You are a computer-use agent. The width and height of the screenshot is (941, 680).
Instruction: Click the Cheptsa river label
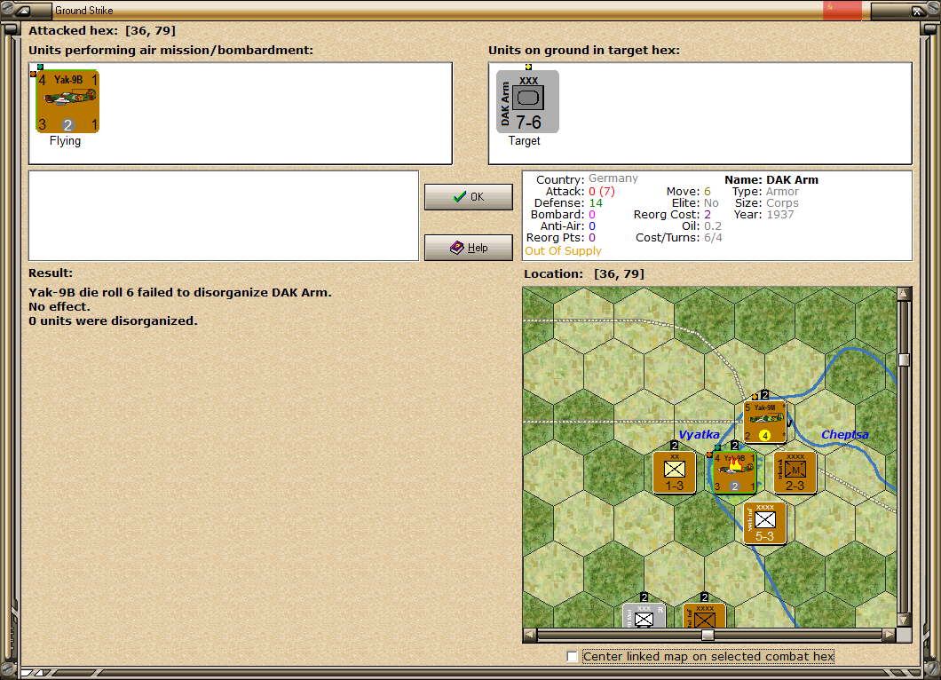click(844, 434)
